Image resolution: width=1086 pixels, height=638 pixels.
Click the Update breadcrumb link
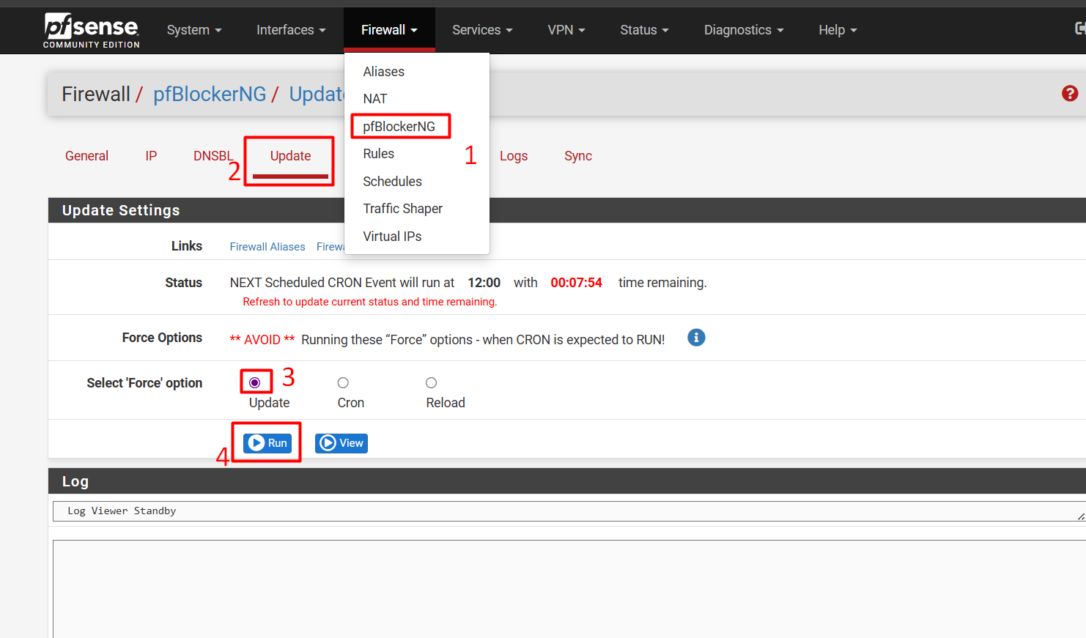tap(317, 94)
